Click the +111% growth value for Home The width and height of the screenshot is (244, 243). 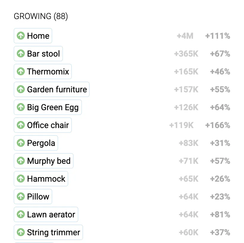click(218, 36)
